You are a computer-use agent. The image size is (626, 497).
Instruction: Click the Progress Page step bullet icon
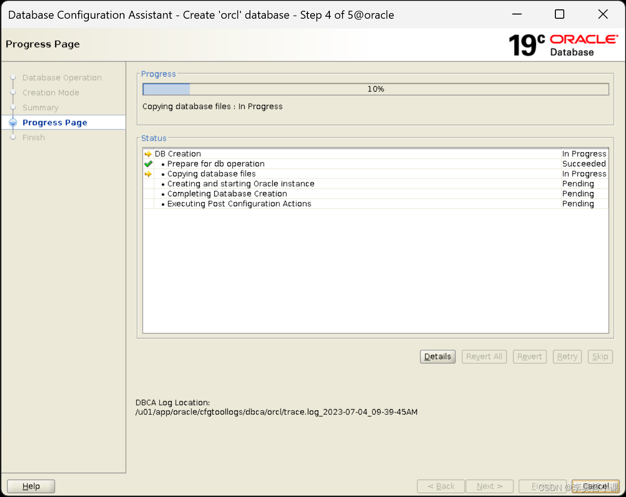[x=13, y=122]
